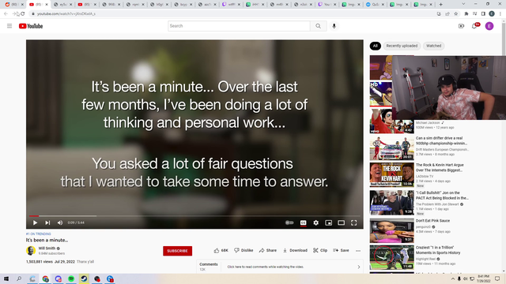Close the active YouTube tab

pyautogui.click(x=47, y=5)
